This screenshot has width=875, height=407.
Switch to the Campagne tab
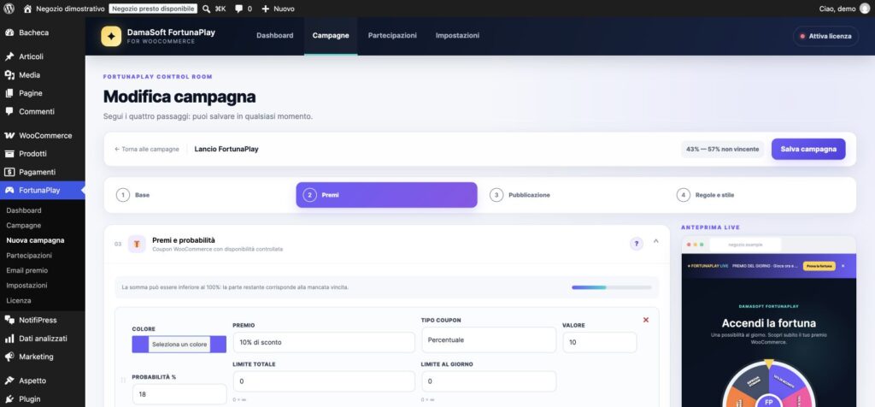pos(331,36)
